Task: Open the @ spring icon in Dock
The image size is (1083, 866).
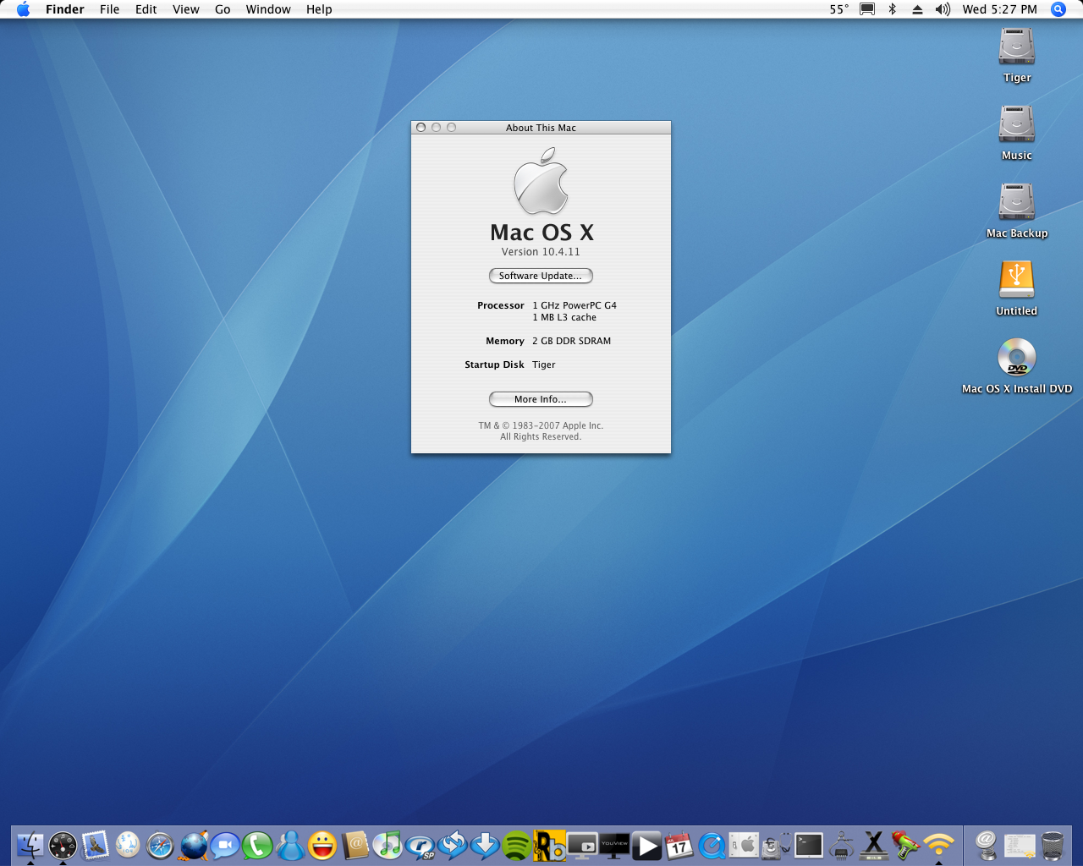Action: (x=987, y=845)
